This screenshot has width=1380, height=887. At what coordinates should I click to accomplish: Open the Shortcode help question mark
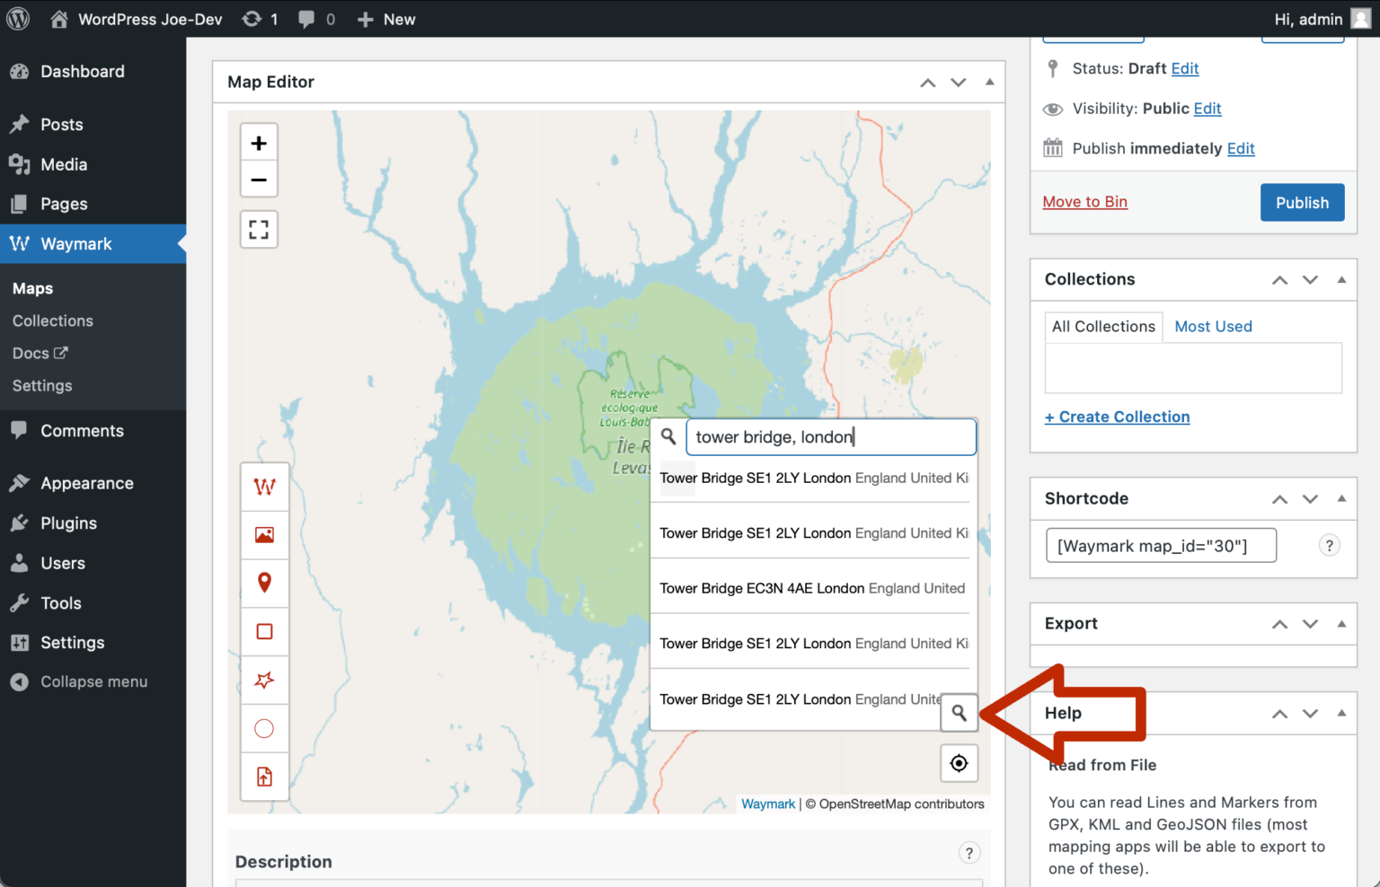[x=1329, y=545]
